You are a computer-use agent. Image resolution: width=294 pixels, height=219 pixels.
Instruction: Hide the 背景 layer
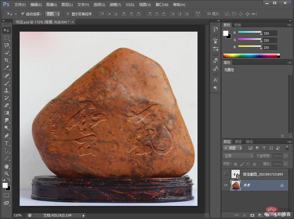click(226, 185)
